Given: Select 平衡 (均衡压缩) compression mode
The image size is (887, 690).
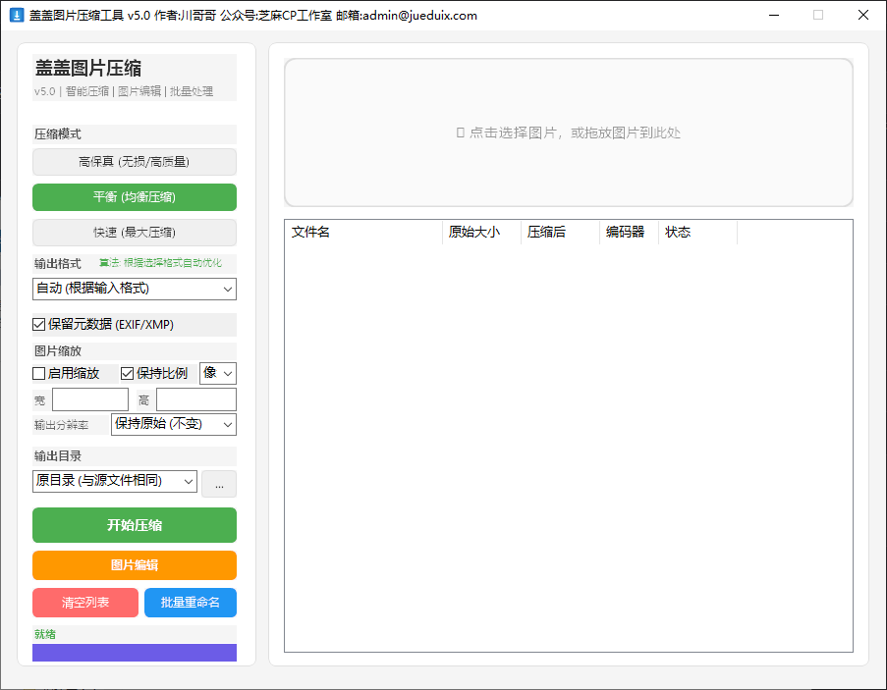Looking at the screenshot, I should tap(134, 197).
